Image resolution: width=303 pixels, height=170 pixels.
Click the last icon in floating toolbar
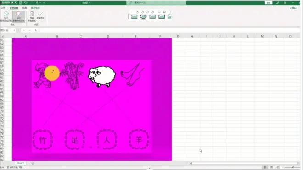[x=164, y=12]
